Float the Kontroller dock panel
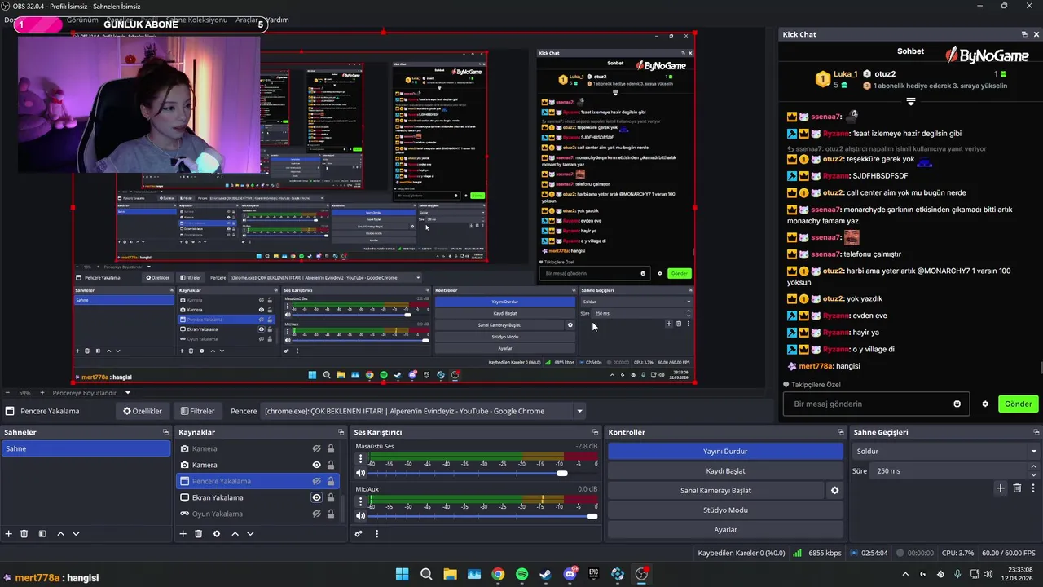 coord(841,432)
